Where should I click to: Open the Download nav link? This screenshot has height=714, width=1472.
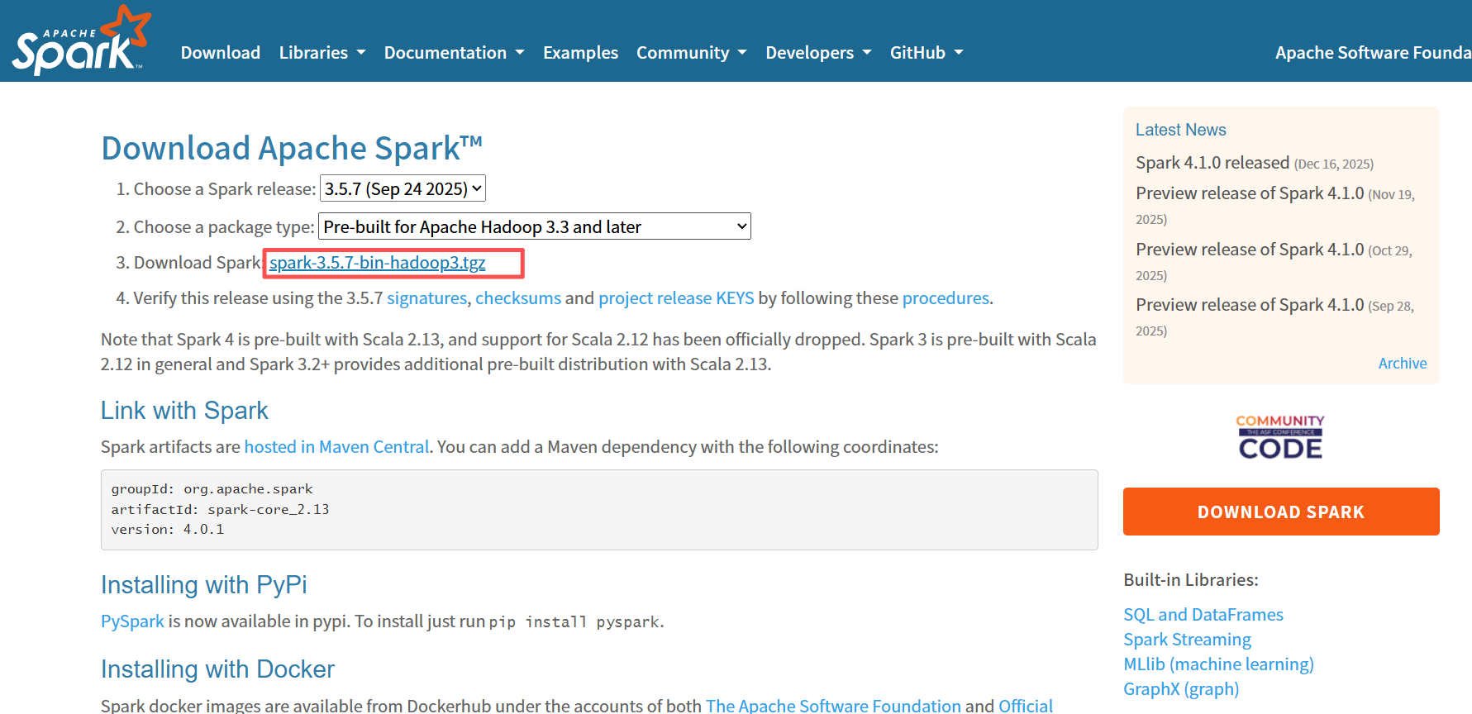pyautogui.click(x=221, y=53)
